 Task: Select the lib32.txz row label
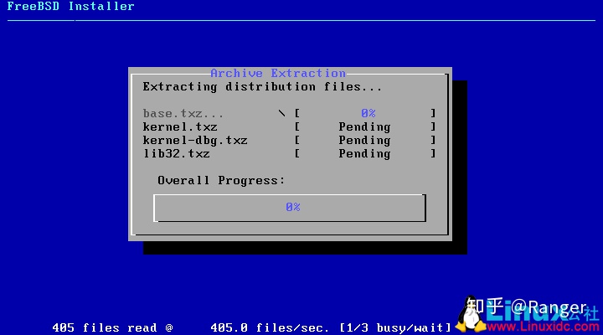177,153
